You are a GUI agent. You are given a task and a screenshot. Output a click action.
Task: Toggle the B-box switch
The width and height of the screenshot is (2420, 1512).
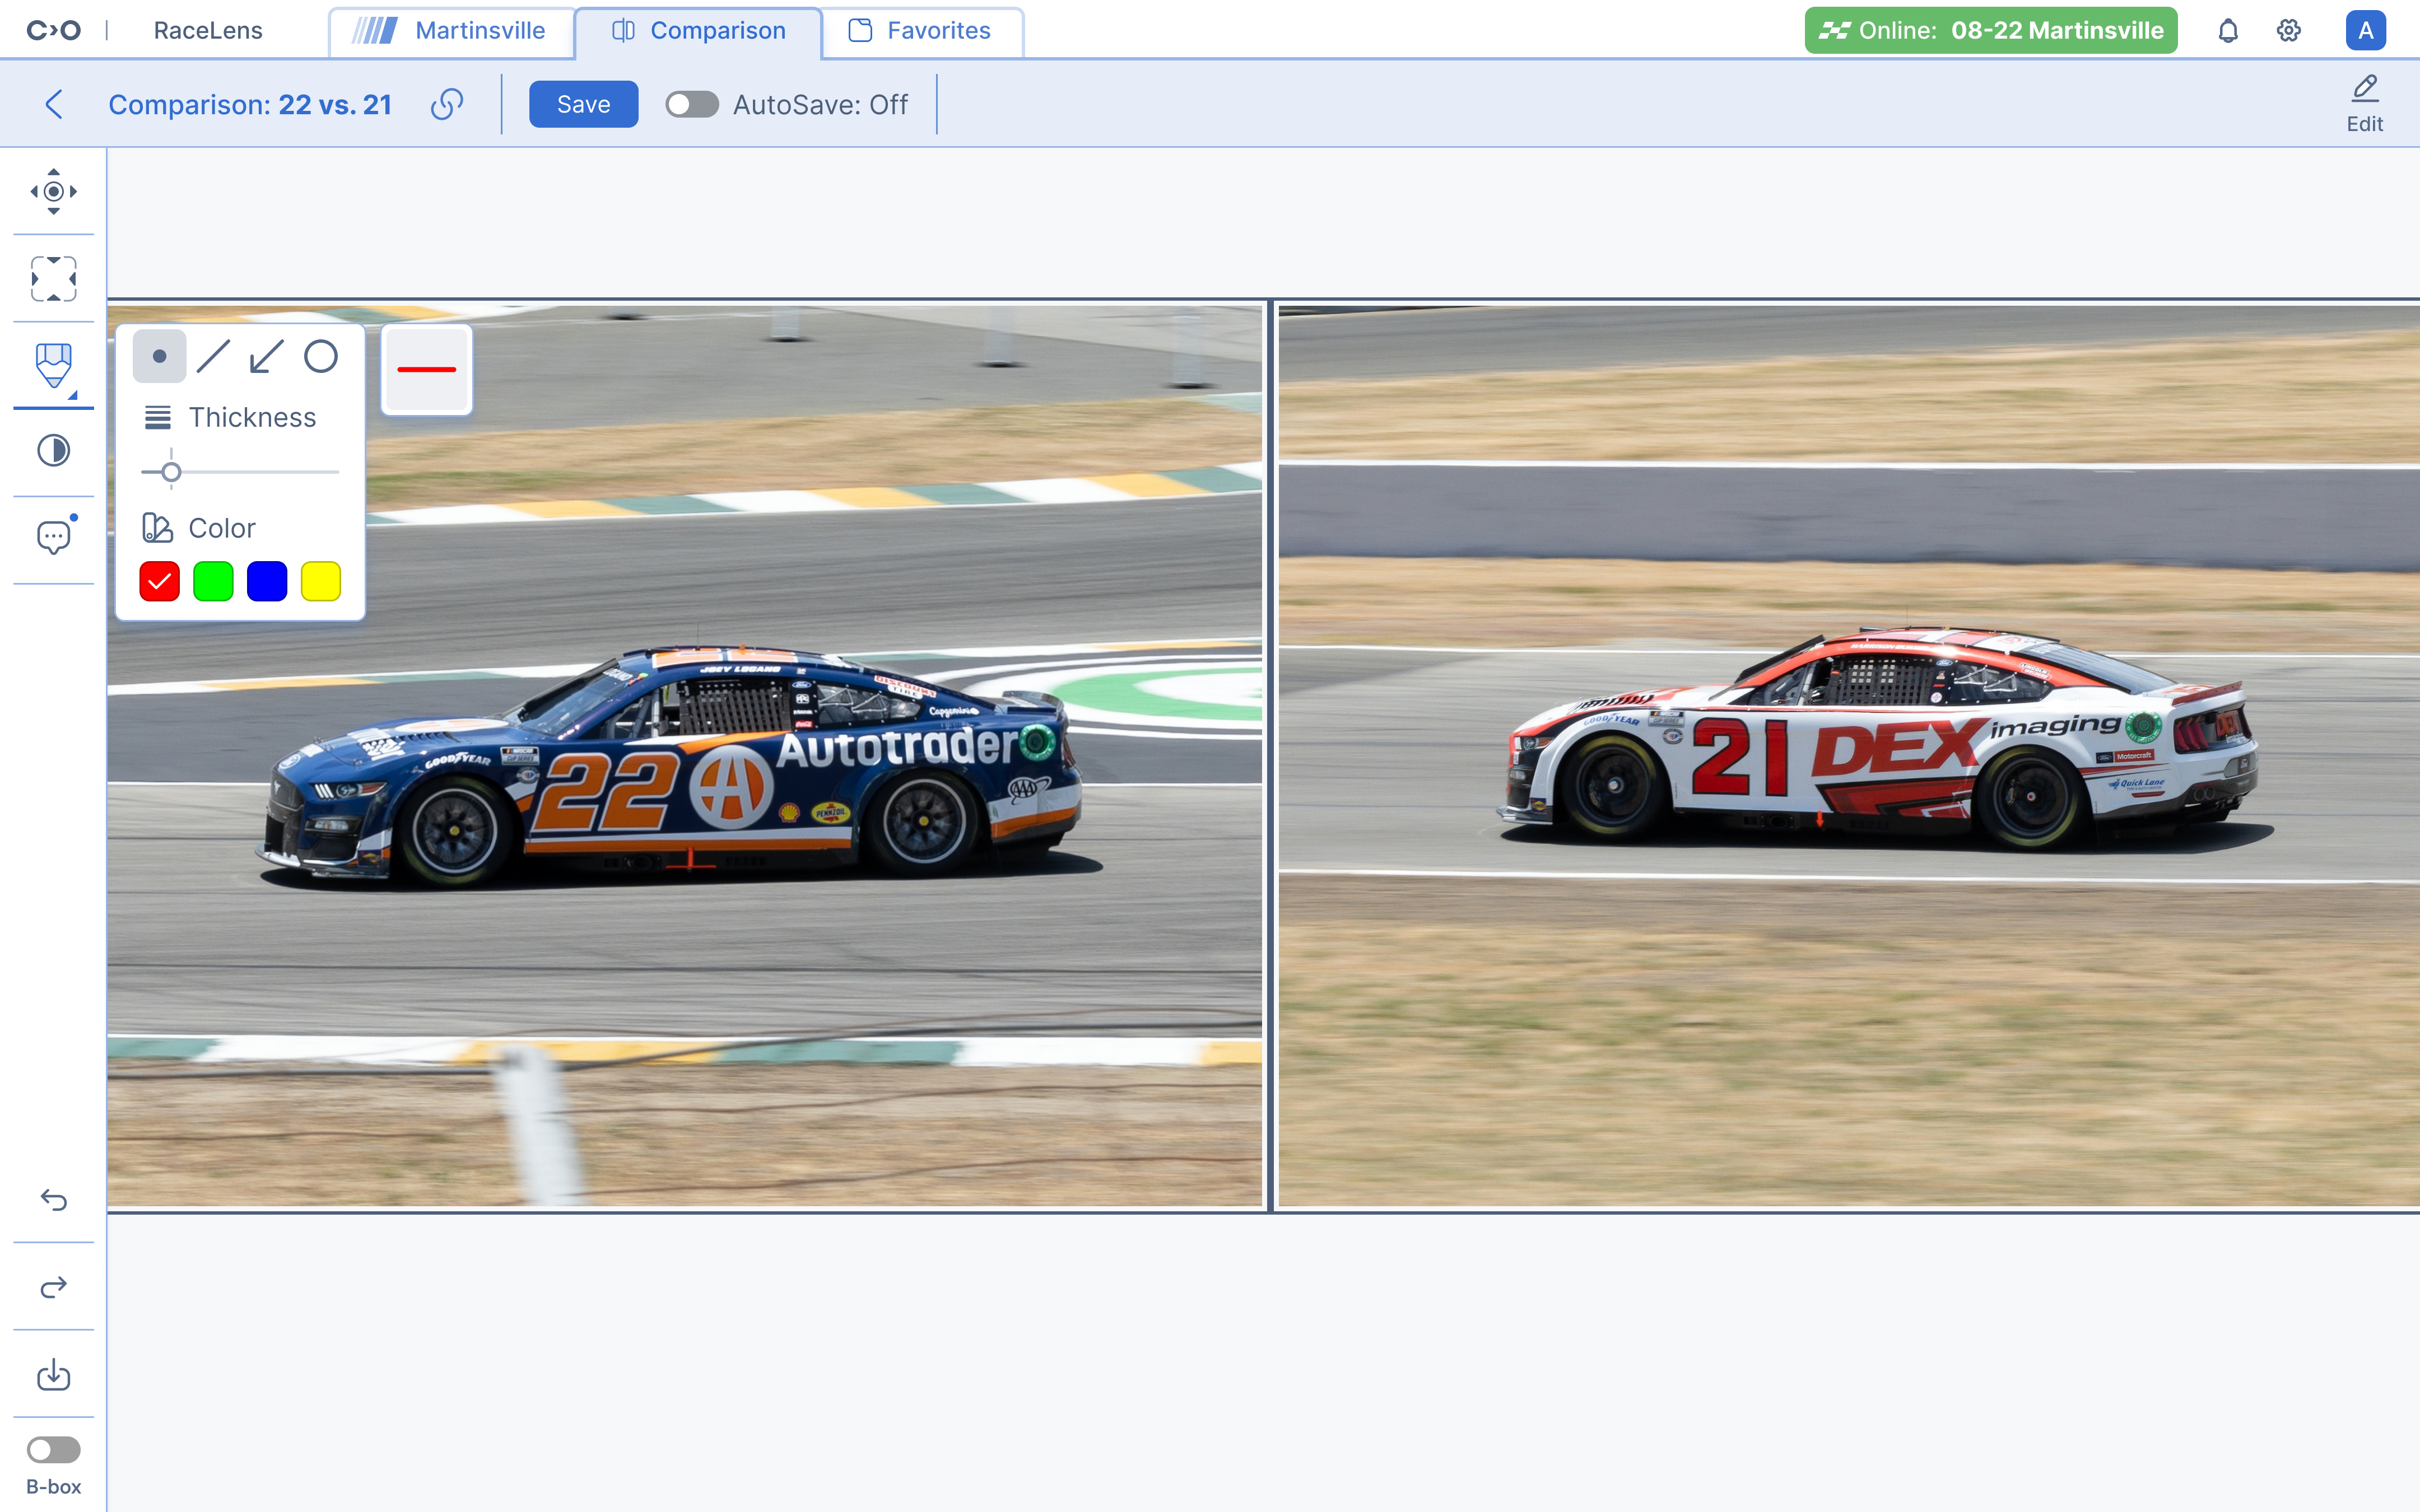click(x=53, y=1449)
